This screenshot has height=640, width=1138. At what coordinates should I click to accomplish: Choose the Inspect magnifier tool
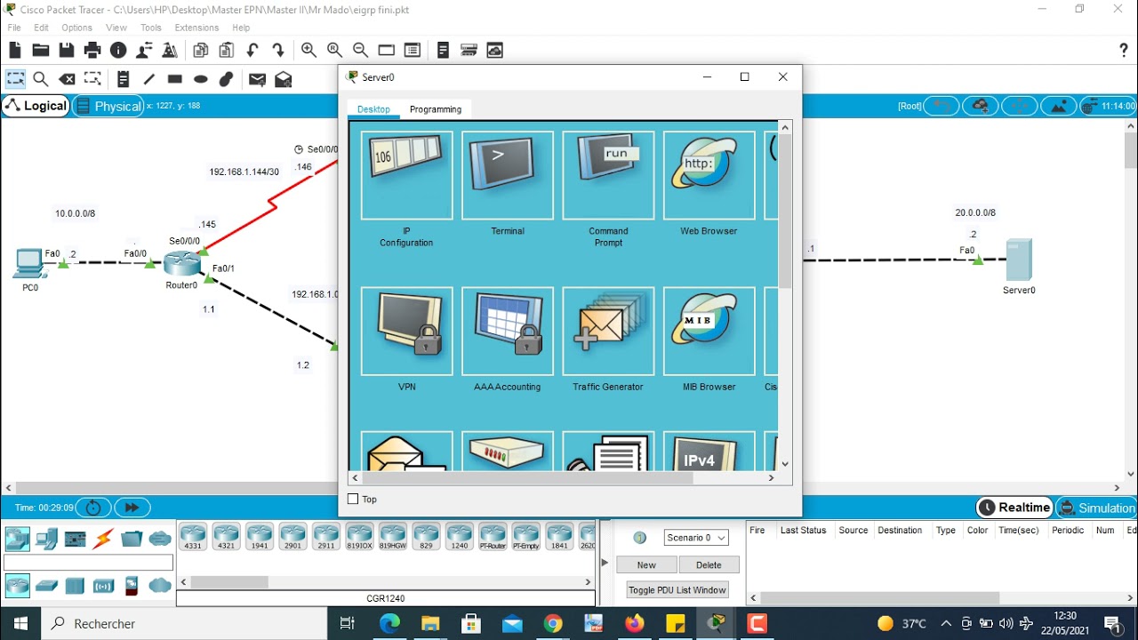coord(40,79)
